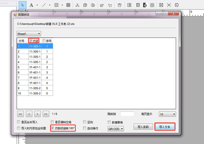Click the 导入文本 button
Viewport: 204px width, 144px height.
pyautogui.click(x=165, y=127)
